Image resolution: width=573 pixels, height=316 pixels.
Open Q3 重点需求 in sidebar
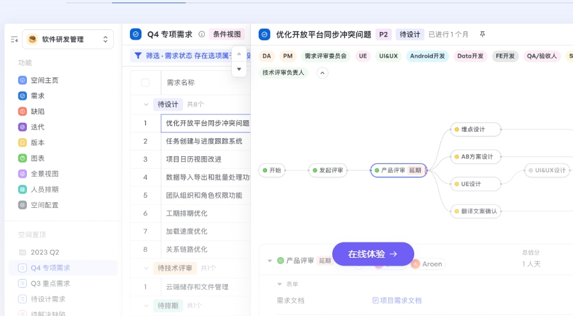pos(50,283)
